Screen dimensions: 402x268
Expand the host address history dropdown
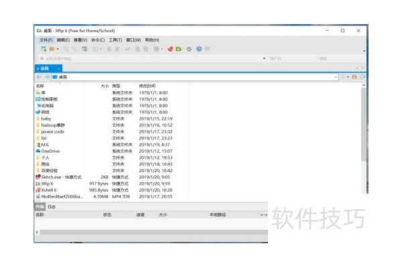pos(265,59)
